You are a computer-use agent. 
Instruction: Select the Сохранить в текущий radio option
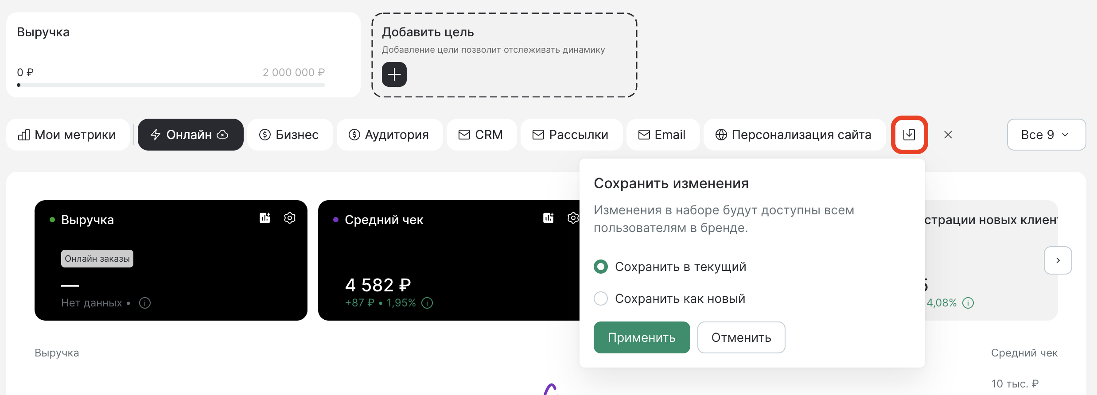601,267
